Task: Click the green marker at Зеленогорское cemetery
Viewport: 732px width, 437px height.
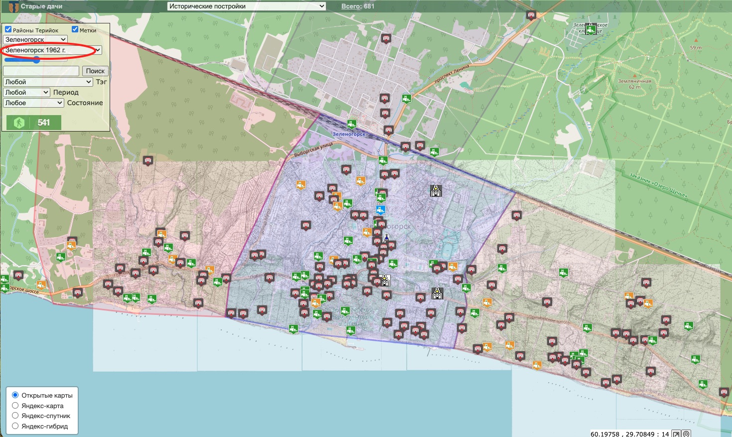Action: coord(590,30)
